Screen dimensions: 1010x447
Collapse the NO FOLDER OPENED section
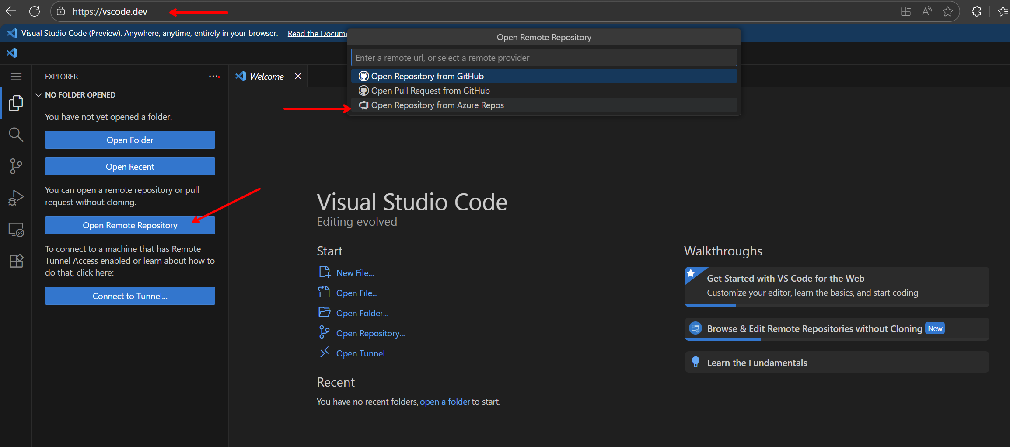coord(38,94)
